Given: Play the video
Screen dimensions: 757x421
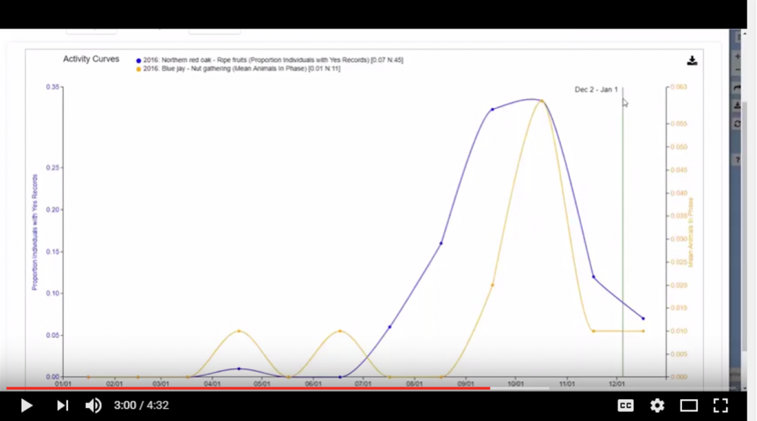Looking at the screenshot, I should coord(26,406).
